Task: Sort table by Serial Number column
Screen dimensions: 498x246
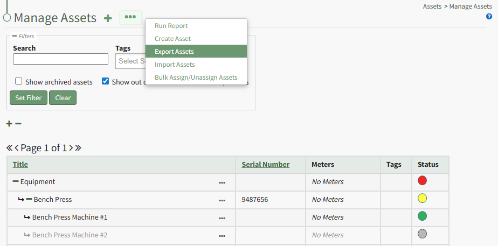Action: [x=265, y=165]
